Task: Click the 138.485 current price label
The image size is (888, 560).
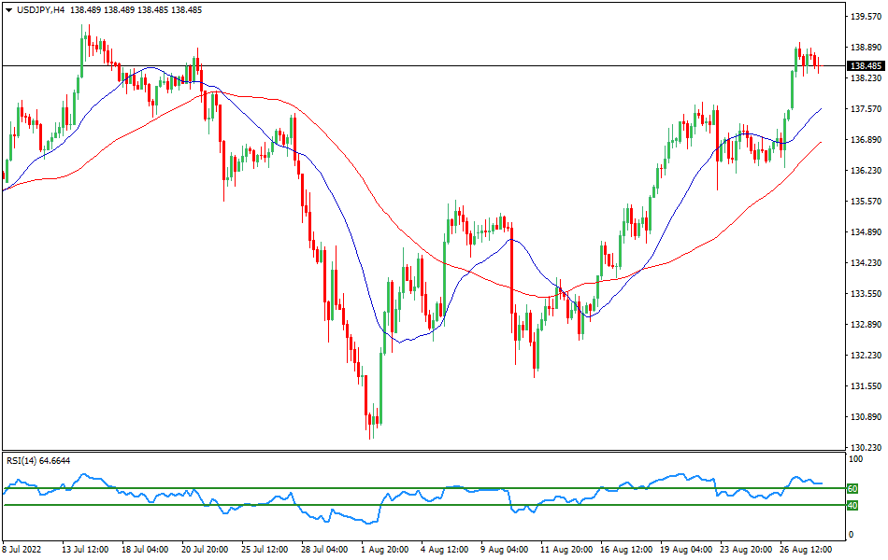Action: click(x=865, y=66)
